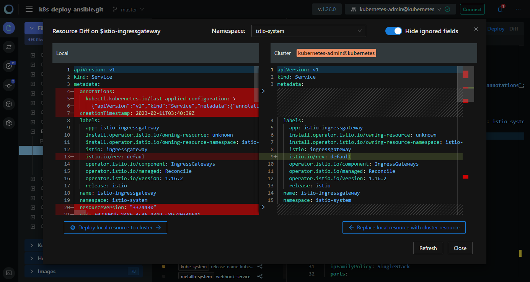The height and width of the screenshot is (282, 530).
Task: Click the Resource Diff on $istio-ingressgateway title
Action: point(106,31)
